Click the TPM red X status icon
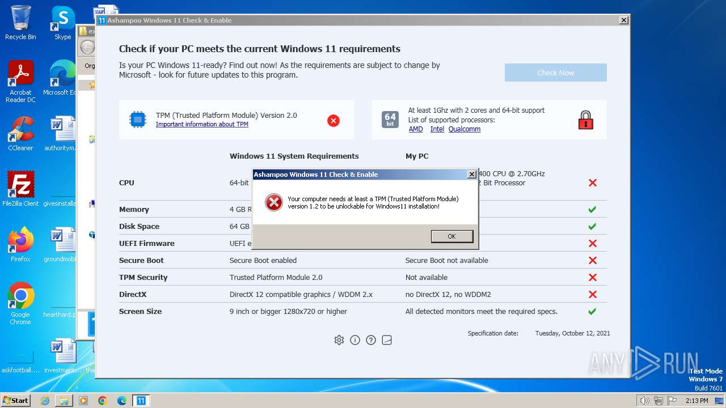The height and width of the screenshot is (408, 726). coord(334,120)
